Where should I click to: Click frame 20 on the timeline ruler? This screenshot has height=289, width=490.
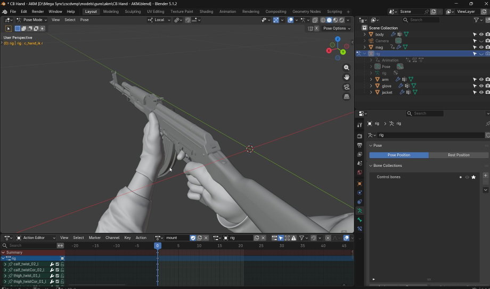point(240,245)
